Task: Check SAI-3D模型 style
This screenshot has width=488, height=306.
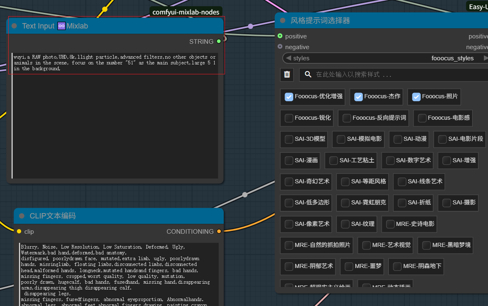Action: 289,139
